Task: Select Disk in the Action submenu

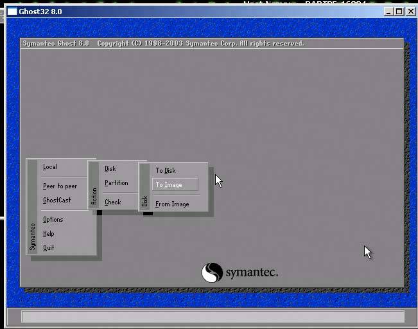Action: 110,169
